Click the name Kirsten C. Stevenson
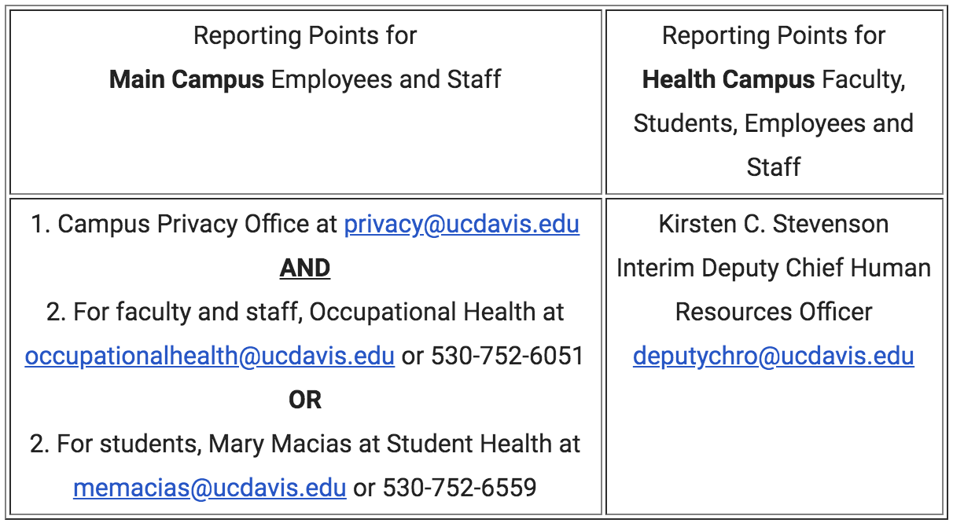This screenshot has height=523, width=953. tap(774, 225)
